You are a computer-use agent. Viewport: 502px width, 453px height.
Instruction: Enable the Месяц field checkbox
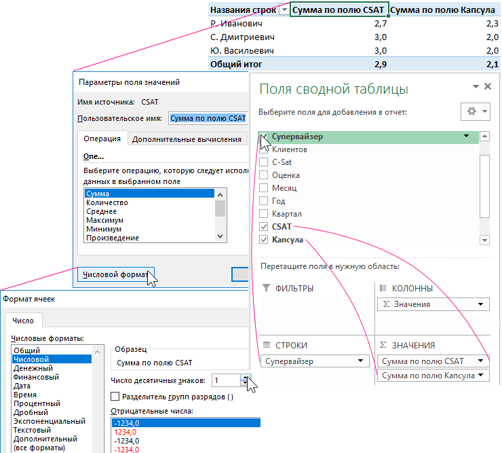pyautogui.click(x=264, y=188)
